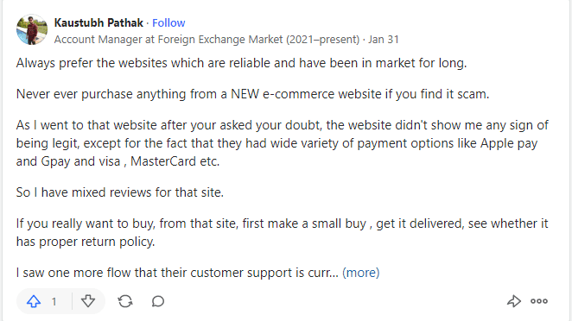Click the upvote count number
Screen dimensions: 572x321
pos(54,302)
